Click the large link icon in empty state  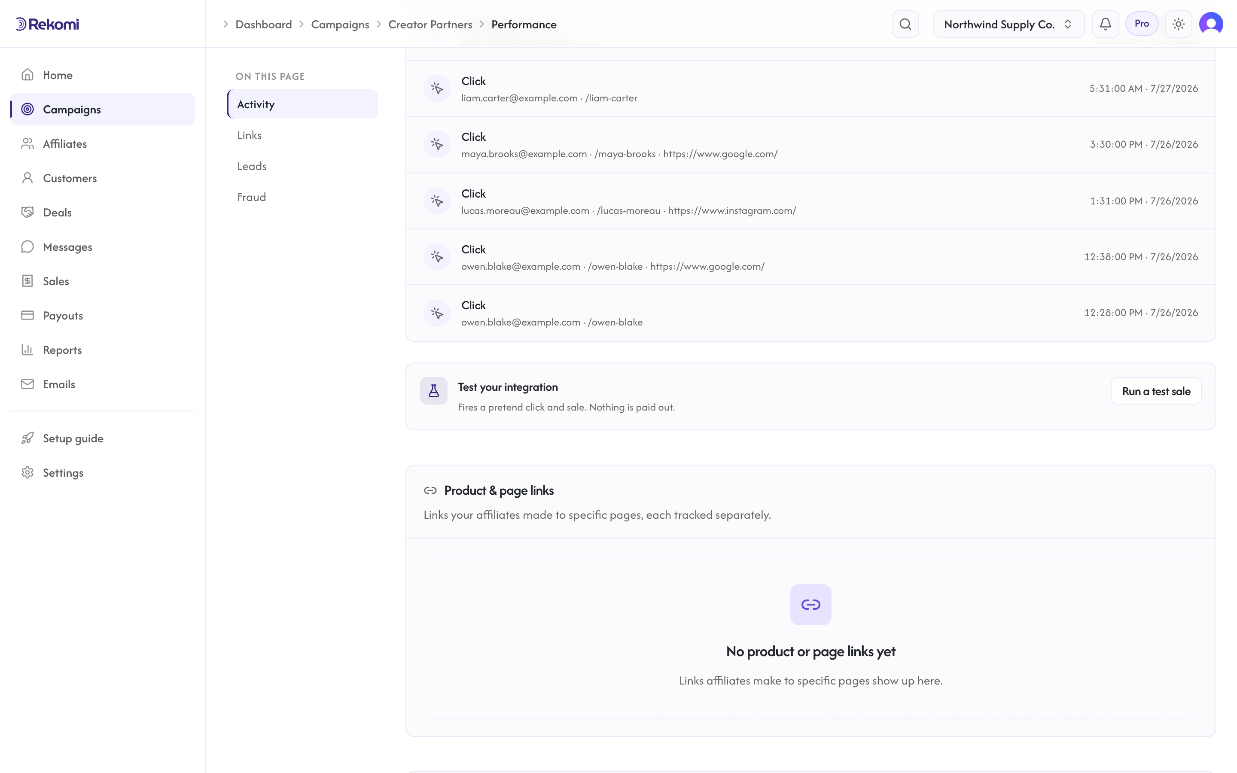810,604
